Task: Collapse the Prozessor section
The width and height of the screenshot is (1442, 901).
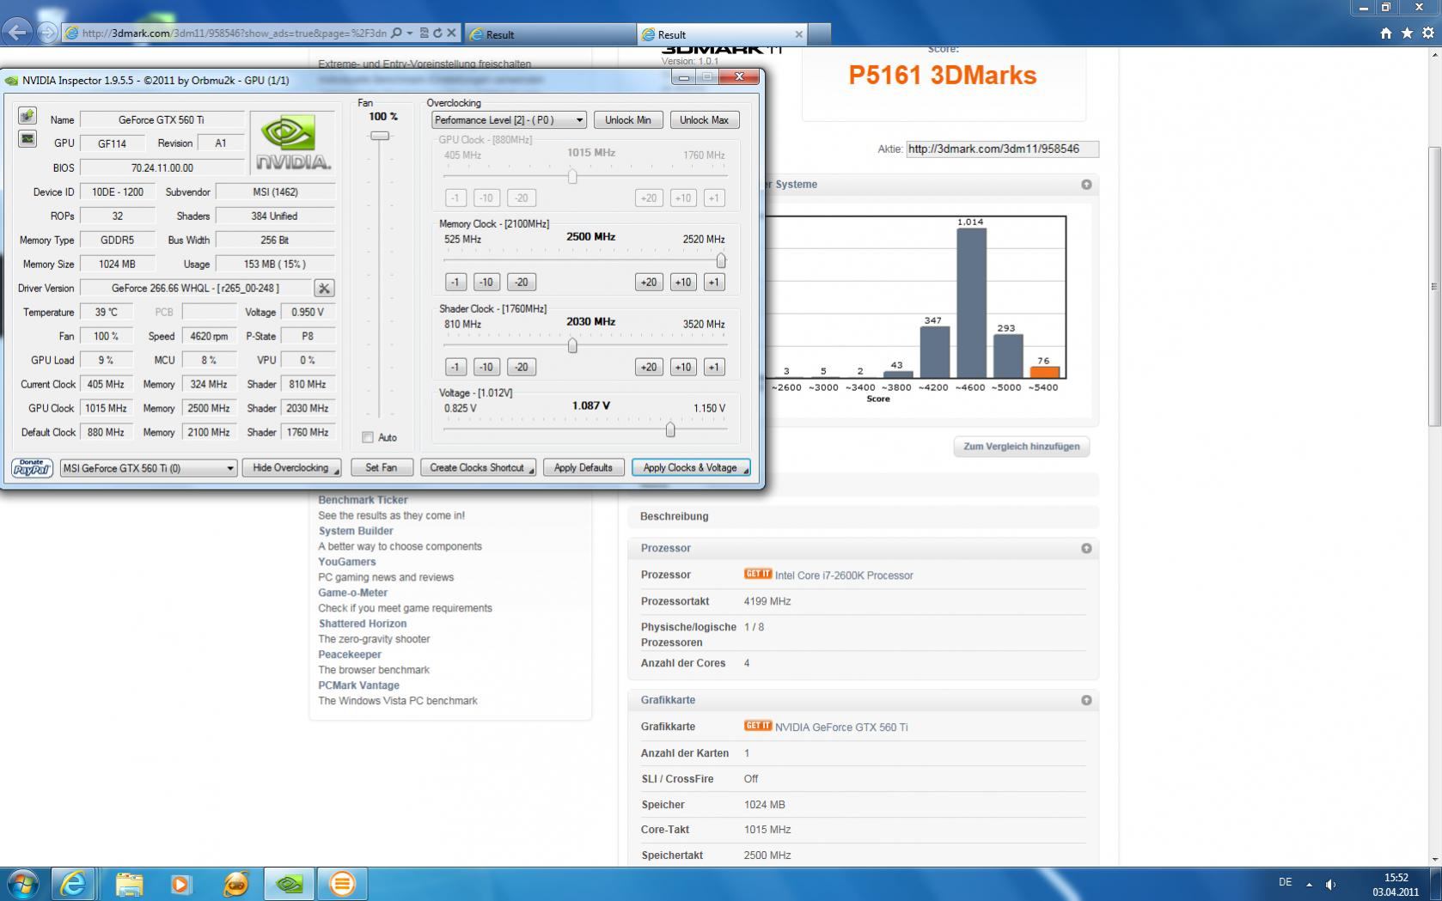Action: point(1086,548)
